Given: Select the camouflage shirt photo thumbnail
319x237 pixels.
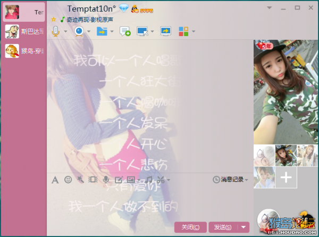Looking at the screenshot, I should (286, 155).
